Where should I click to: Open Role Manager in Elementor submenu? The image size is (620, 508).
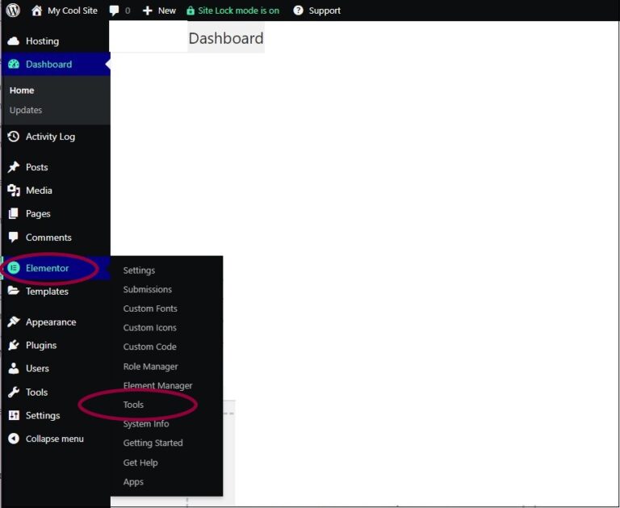[150, 367]
